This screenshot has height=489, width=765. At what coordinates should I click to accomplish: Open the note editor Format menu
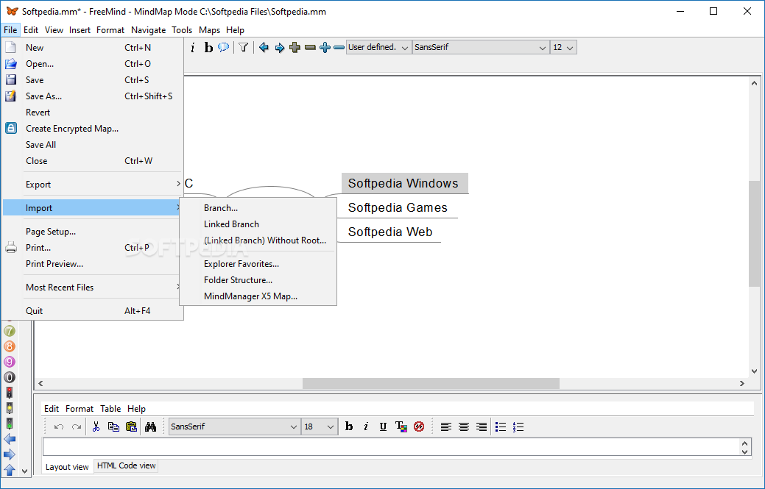tap(80, 409)
